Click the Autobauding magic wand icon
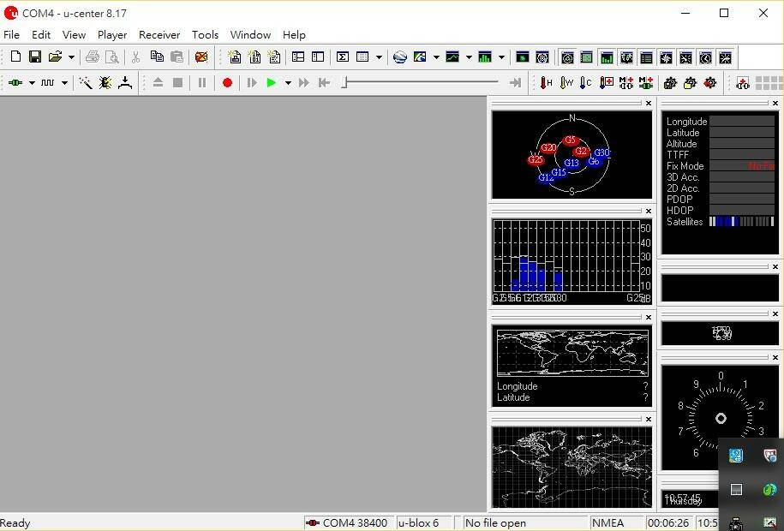 click(86, 82)
